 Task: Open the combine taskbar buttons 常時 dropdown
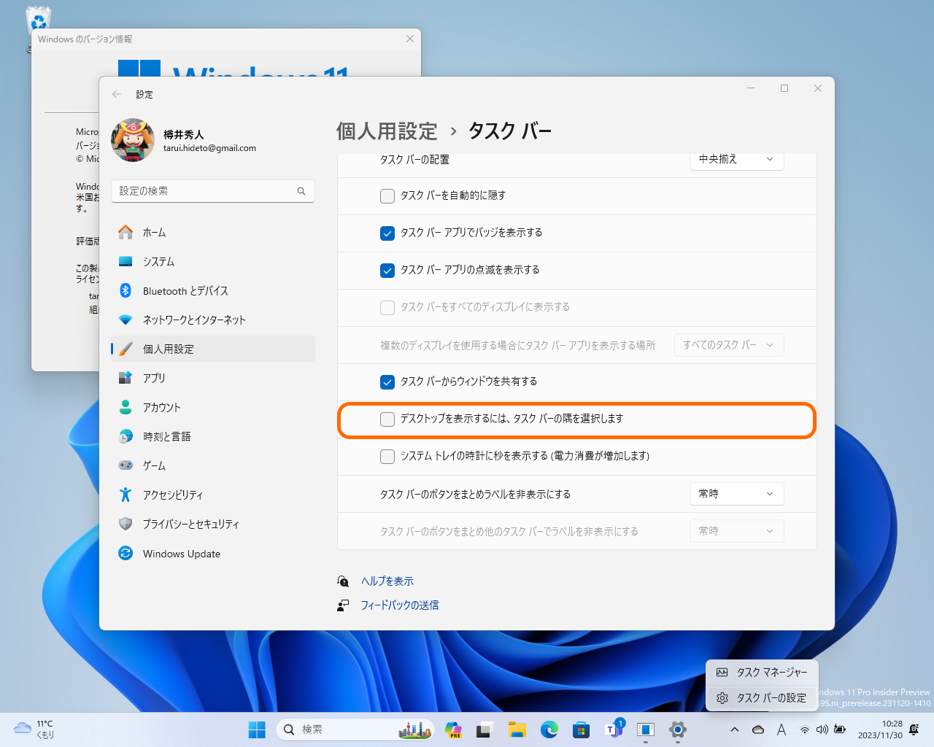pyautogui.click(x=736, y=493)
